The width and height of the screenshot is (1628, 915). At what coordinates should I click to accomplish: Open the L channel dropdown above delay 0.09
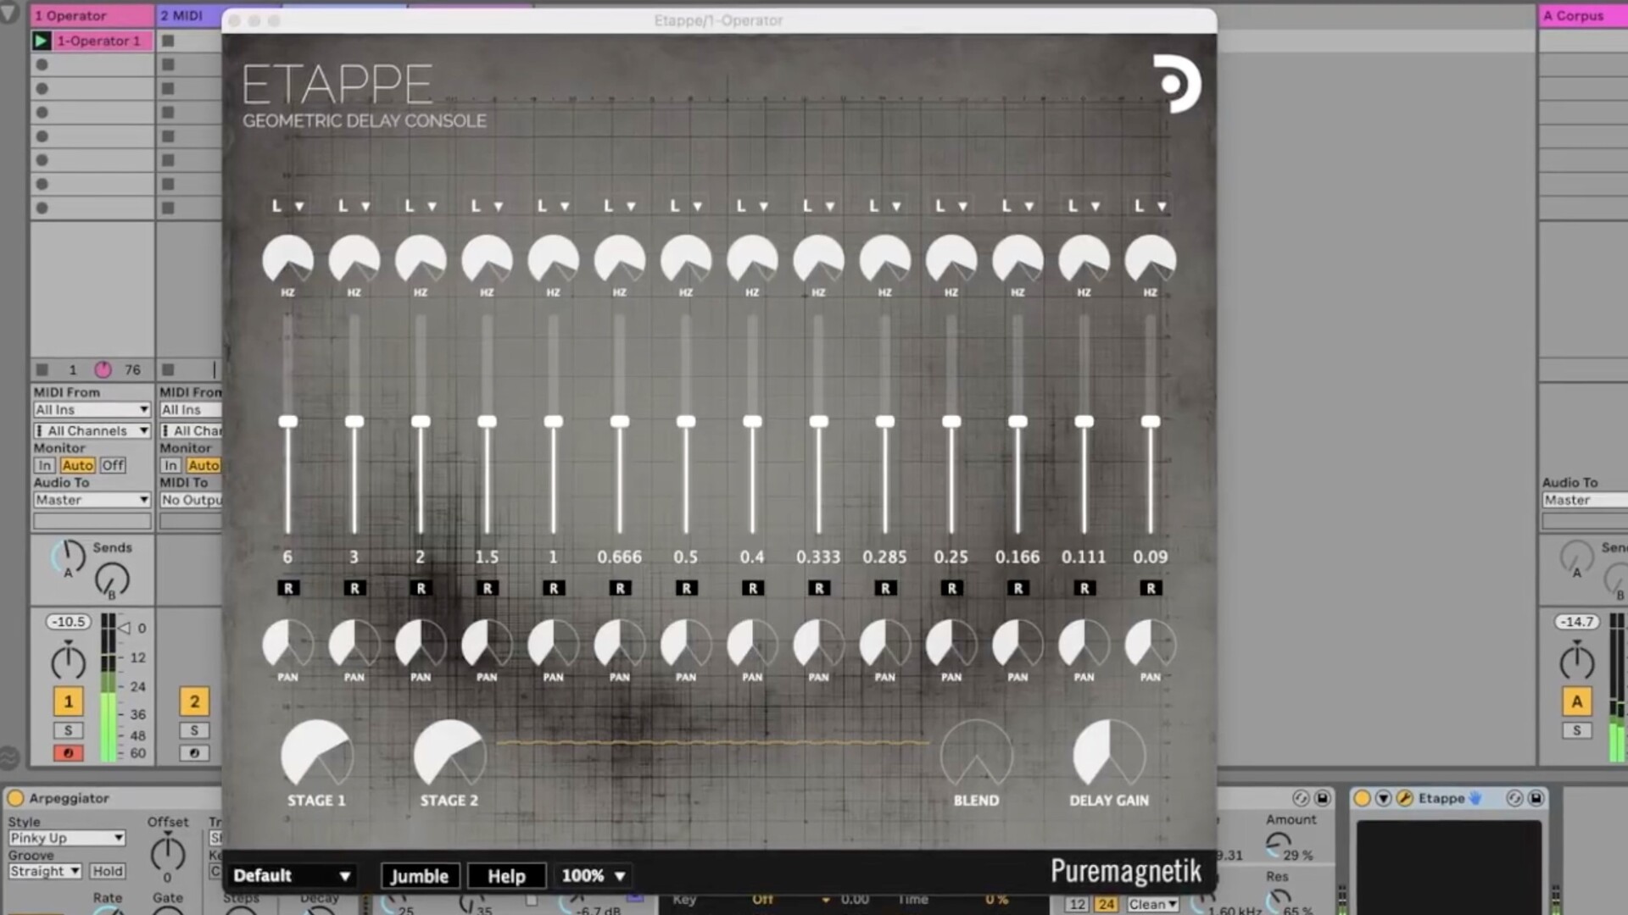click(1151, 206)
